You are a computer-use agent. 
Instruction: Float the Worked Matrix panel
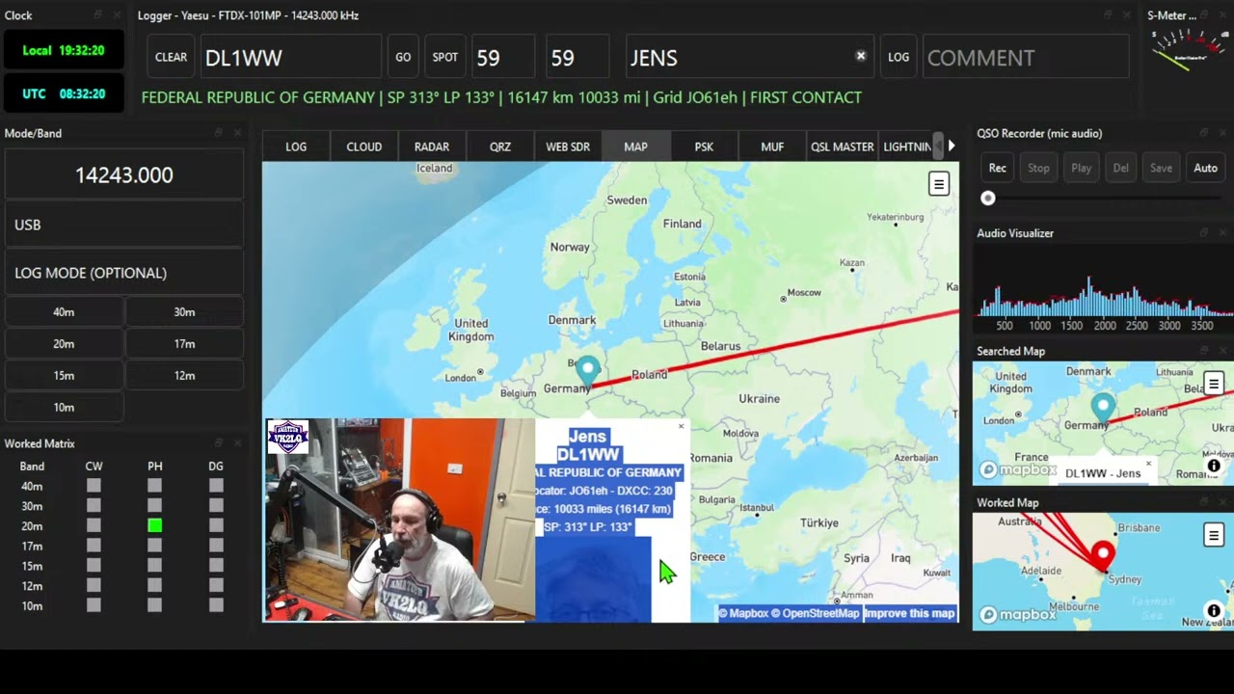tap(218, 443)
